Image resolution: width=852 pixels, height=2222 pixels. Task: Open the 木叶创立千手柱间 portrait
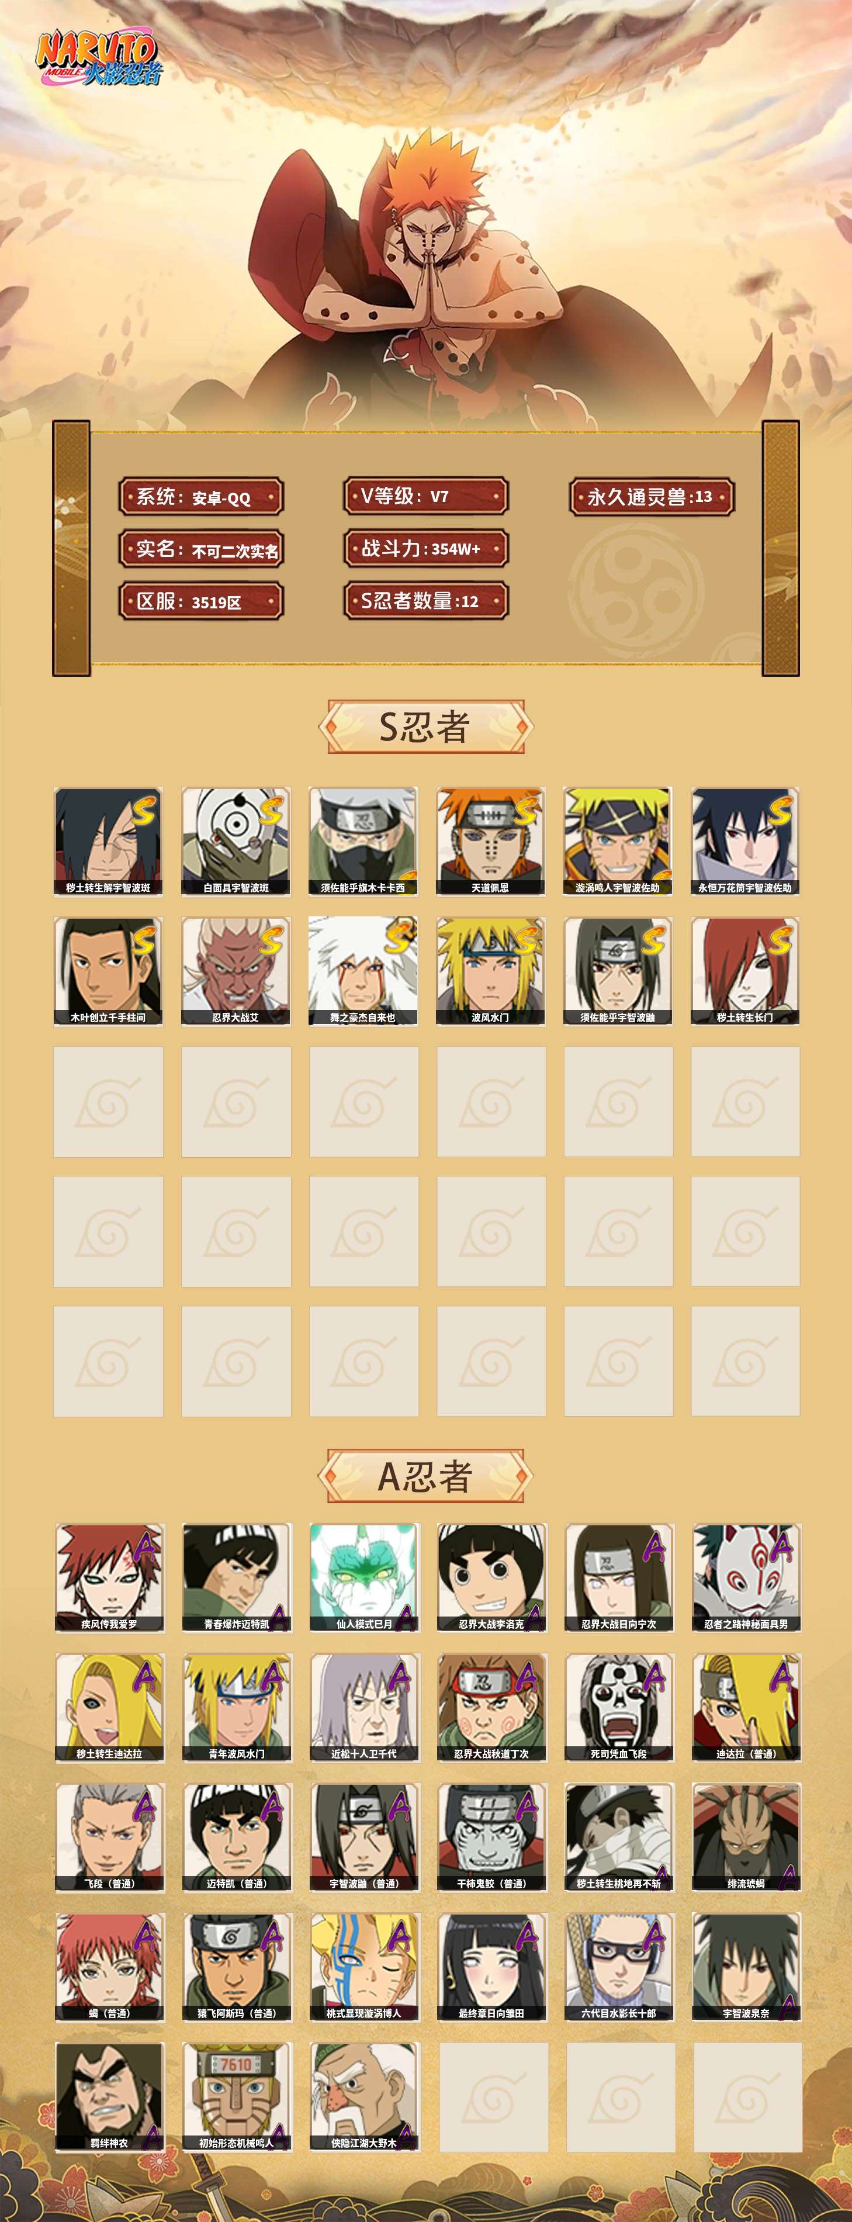point(108,971)
